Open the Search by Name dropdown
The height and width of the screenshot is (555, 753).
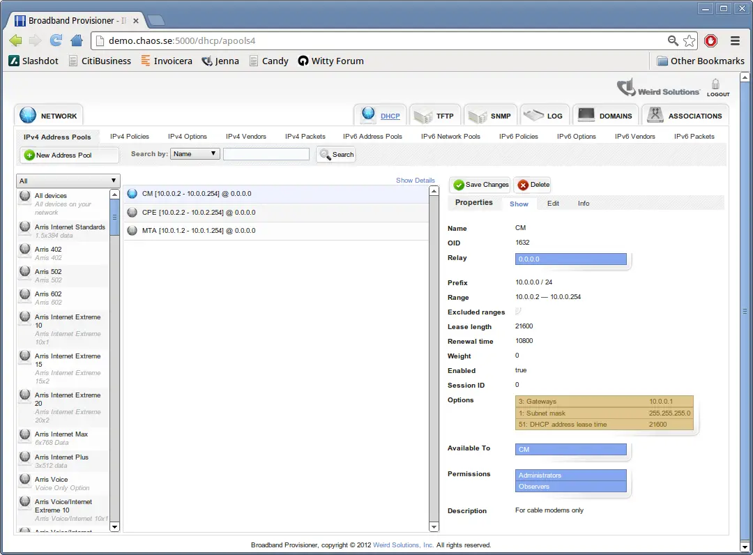[x=195, y=154]
